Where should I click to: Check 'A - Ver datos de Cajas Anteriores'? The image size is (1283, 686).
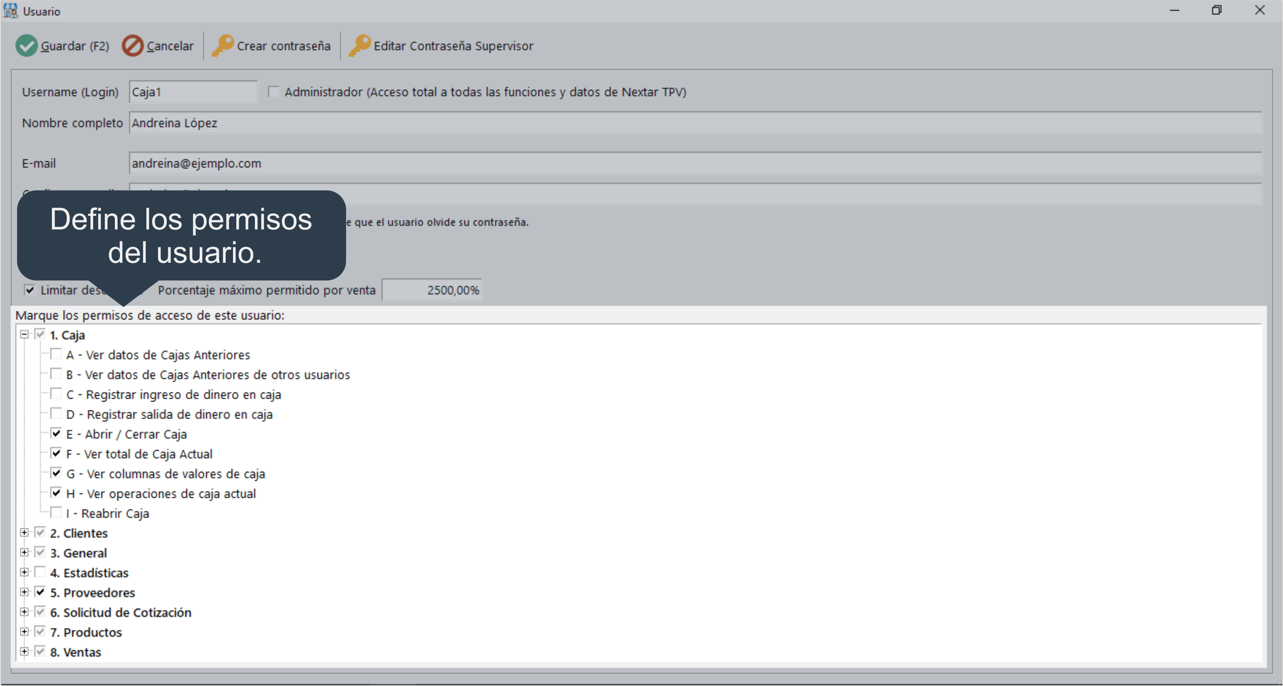point(56,354)
